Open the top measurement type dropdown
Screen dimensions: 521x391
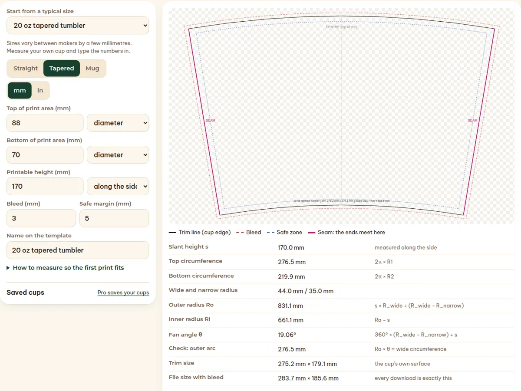118,123
